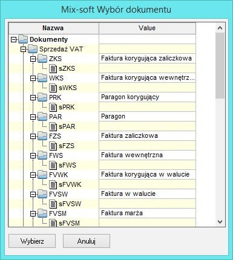
Task: Click the vertical scrollbar thumb
Action: pyautogui.click(x=220, y=66)
